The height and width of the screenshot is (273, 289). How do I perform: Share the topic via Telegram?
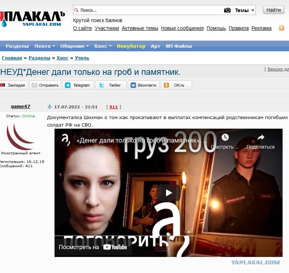click(78, 85)
